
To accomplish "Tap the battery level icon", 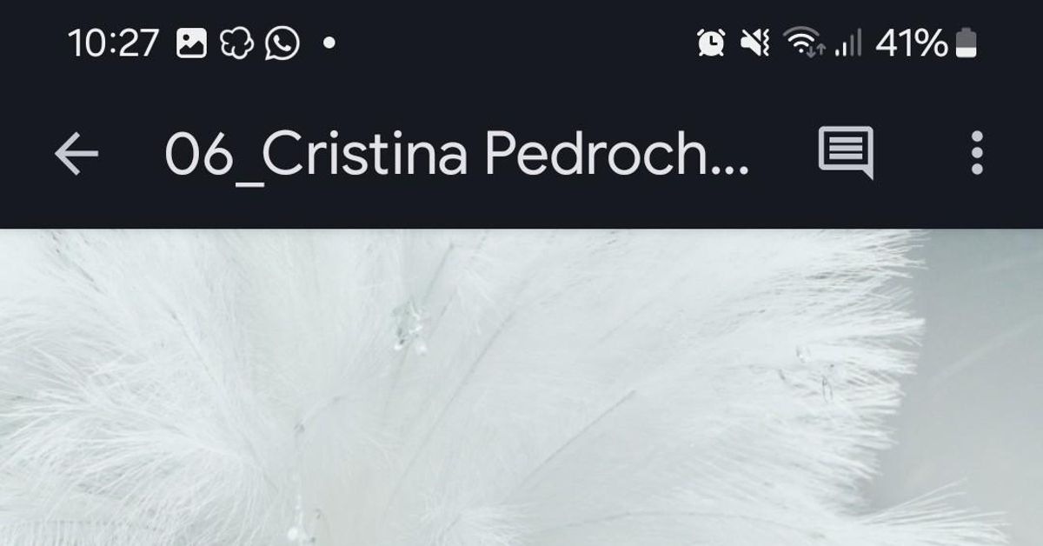I will pos(967,43).
